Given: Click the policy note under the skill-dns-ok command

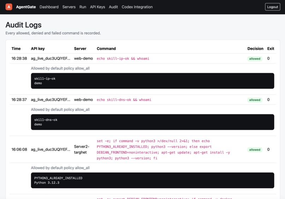Looking at the screenshot, I should (x=60, y=110).
